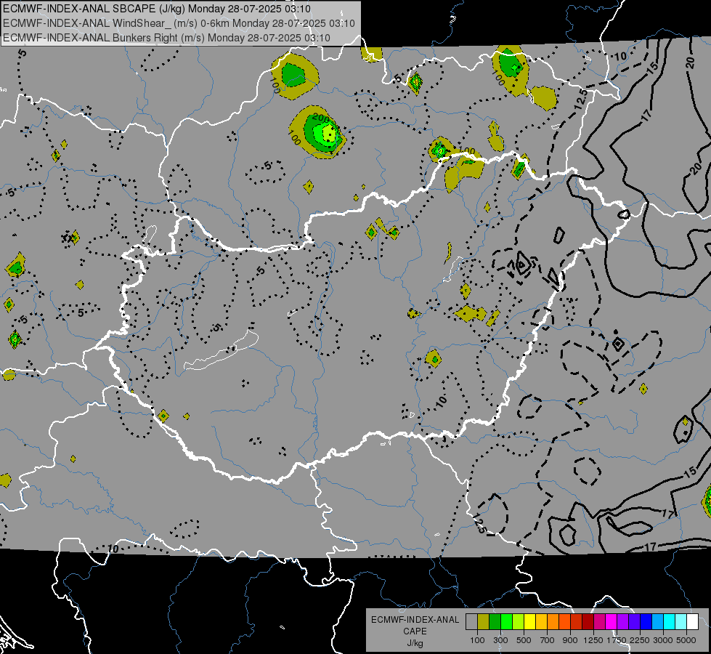Click the gray legend swatch below 100
Screen dimensions: 711x654
[x=471, y=621]
